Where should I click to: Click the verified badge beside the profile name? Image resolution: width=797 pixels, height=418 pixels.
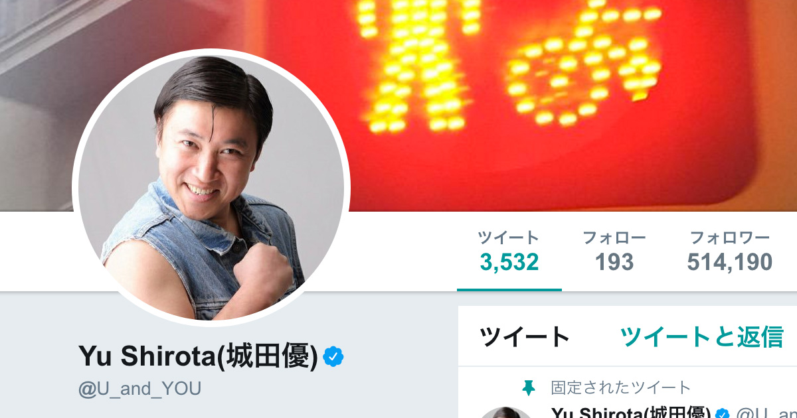pyautogui.click(x=333, y=358)
